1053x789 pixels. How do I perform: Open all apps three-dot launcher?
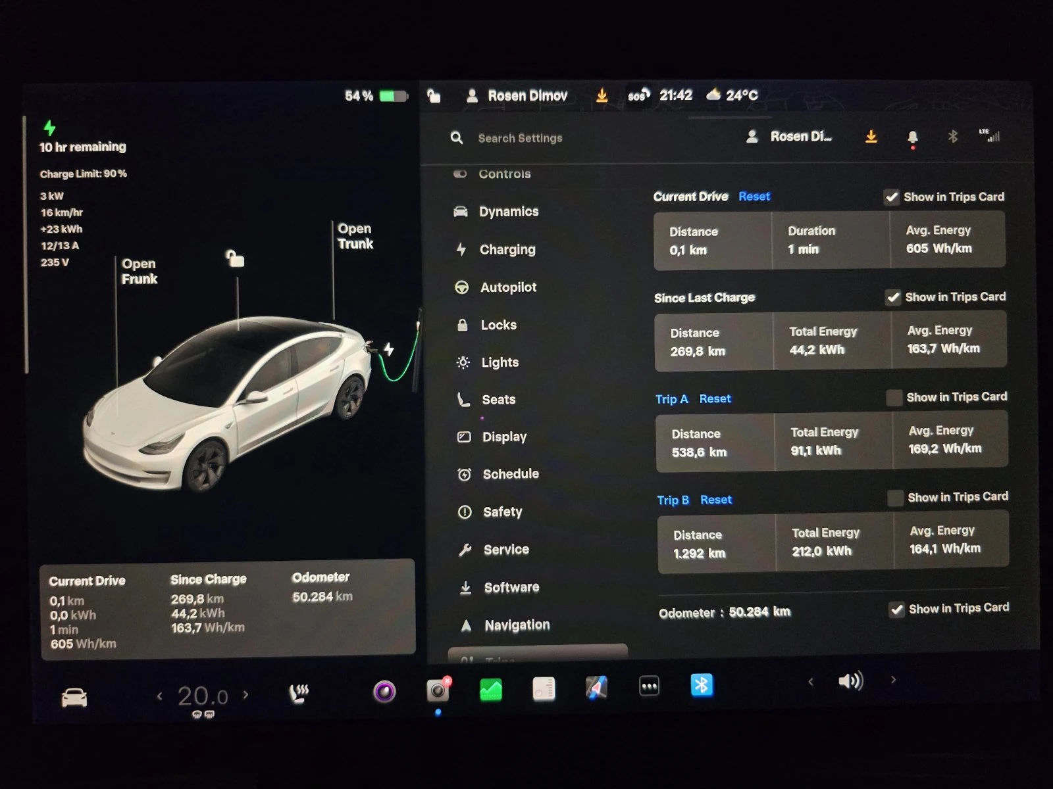pyautogui.click(x=649, y=686)
